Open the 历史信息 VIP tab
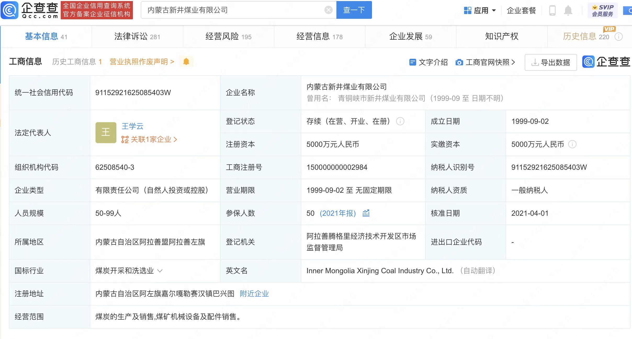The height and width of the screenshot is (339, 632). (586, 37)
